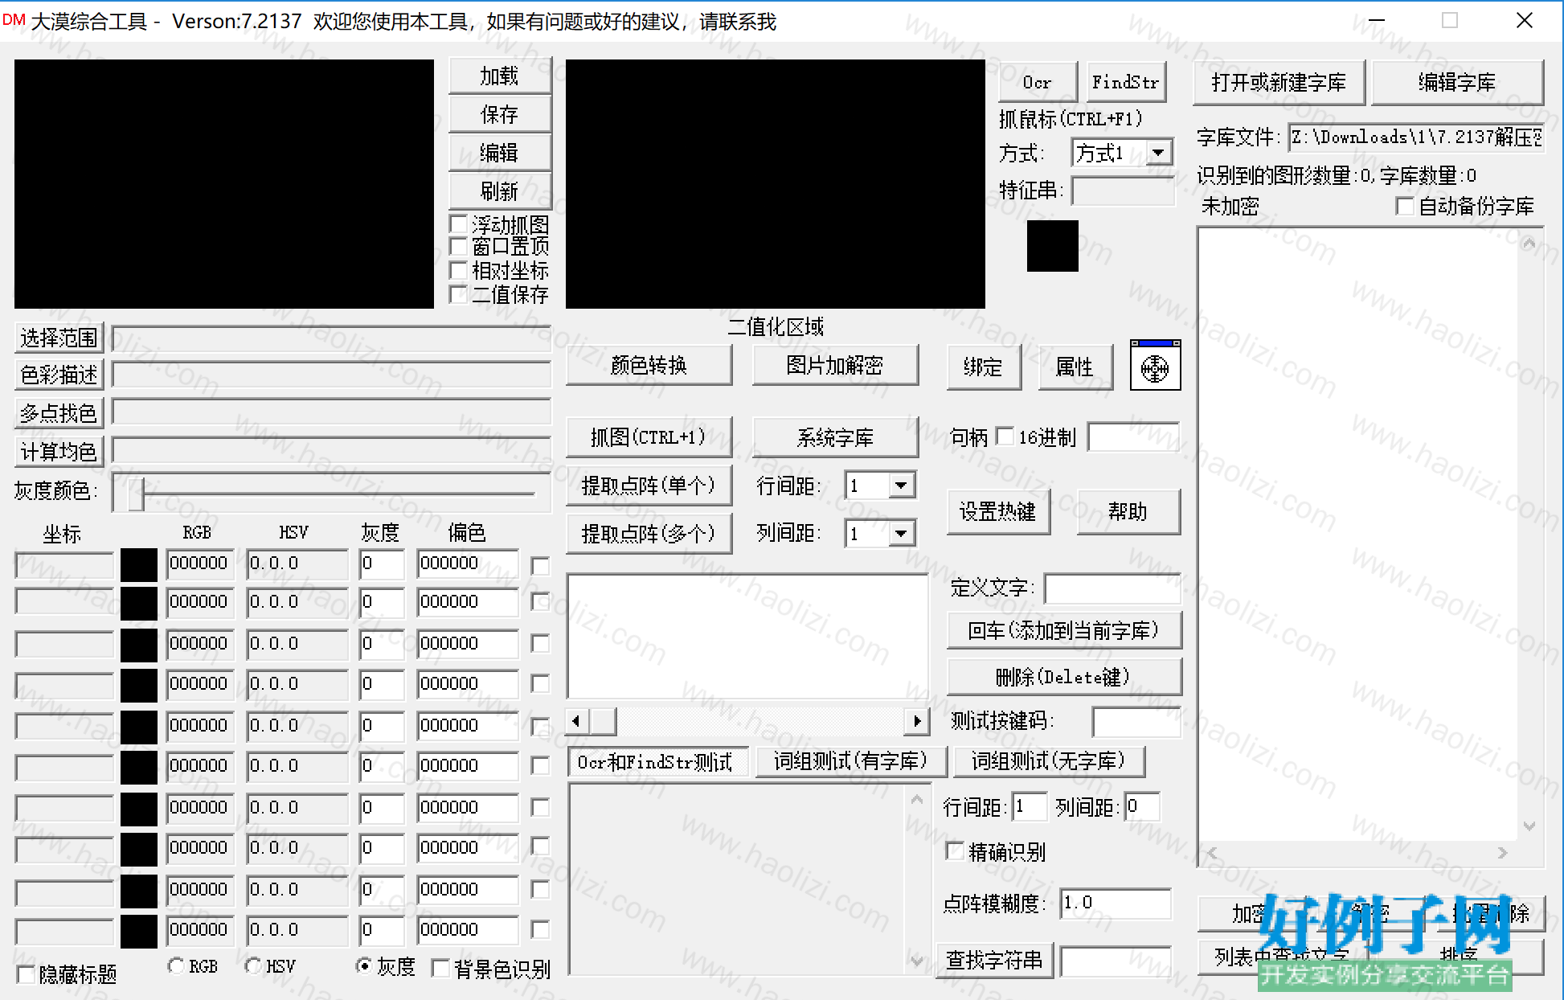Toggle the 窗口置顶 checkbox
1564x1000 pixels.
click(458, 246)
